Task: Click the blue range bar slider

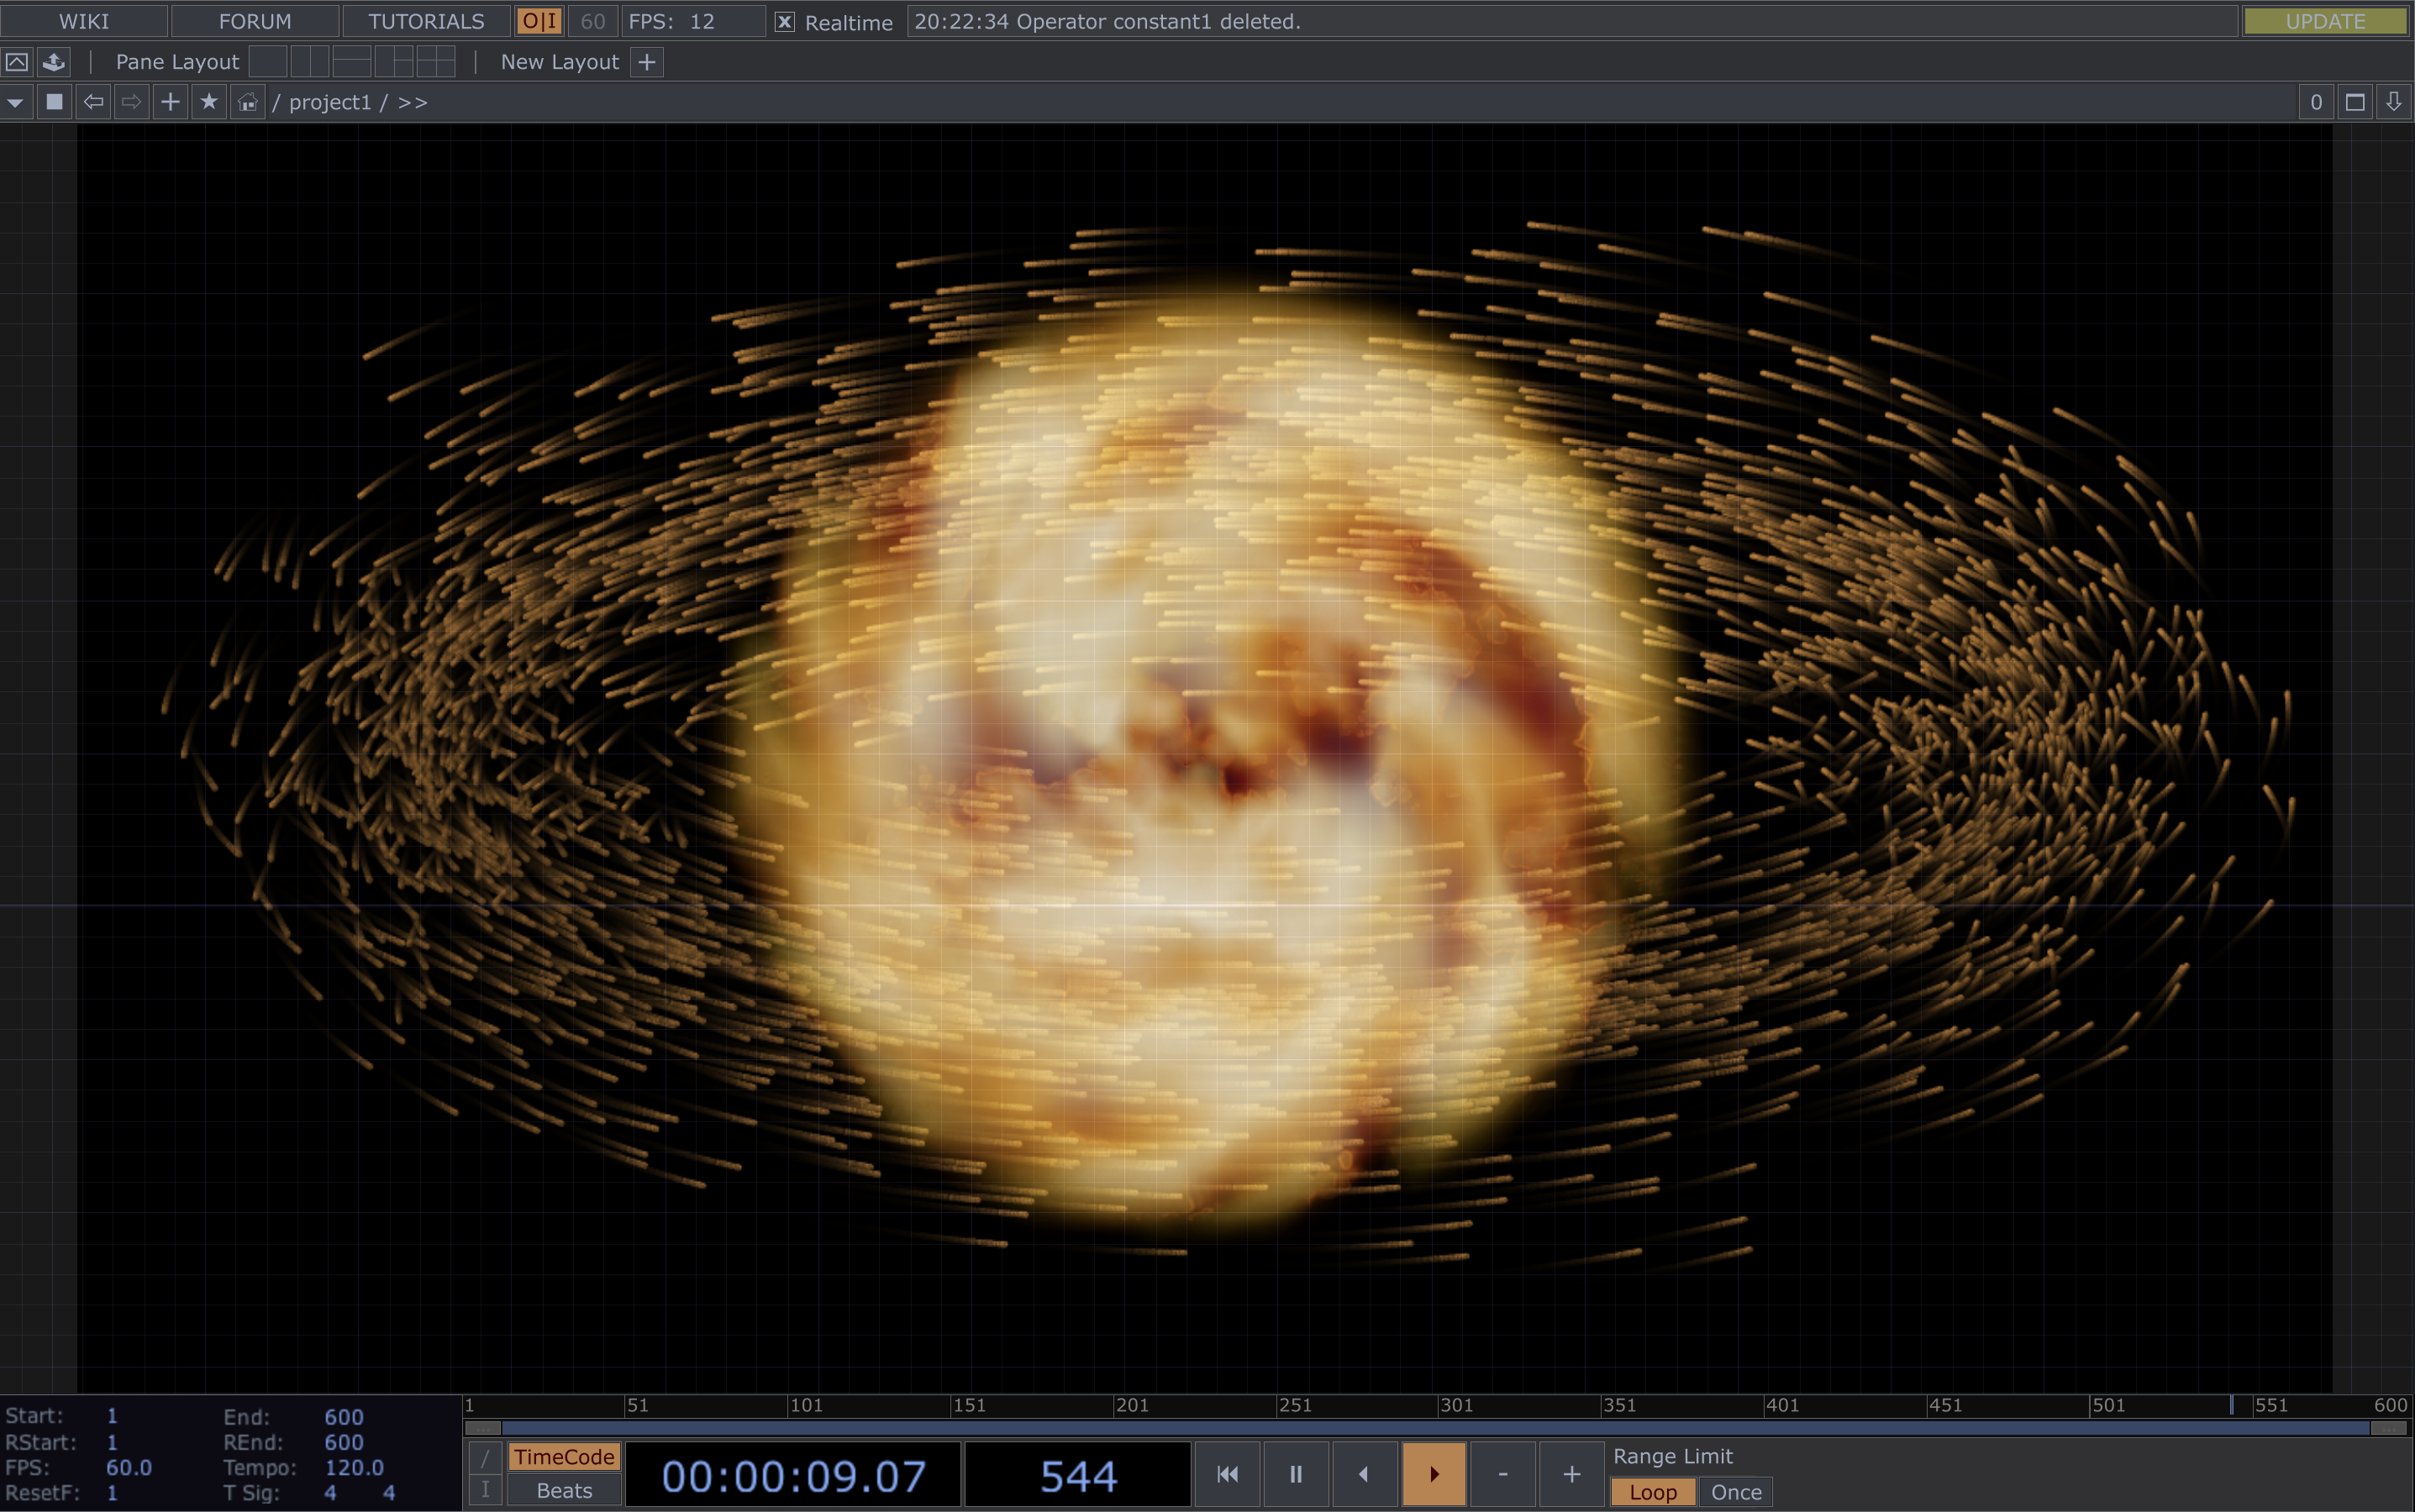Action: point(1435,1428)
